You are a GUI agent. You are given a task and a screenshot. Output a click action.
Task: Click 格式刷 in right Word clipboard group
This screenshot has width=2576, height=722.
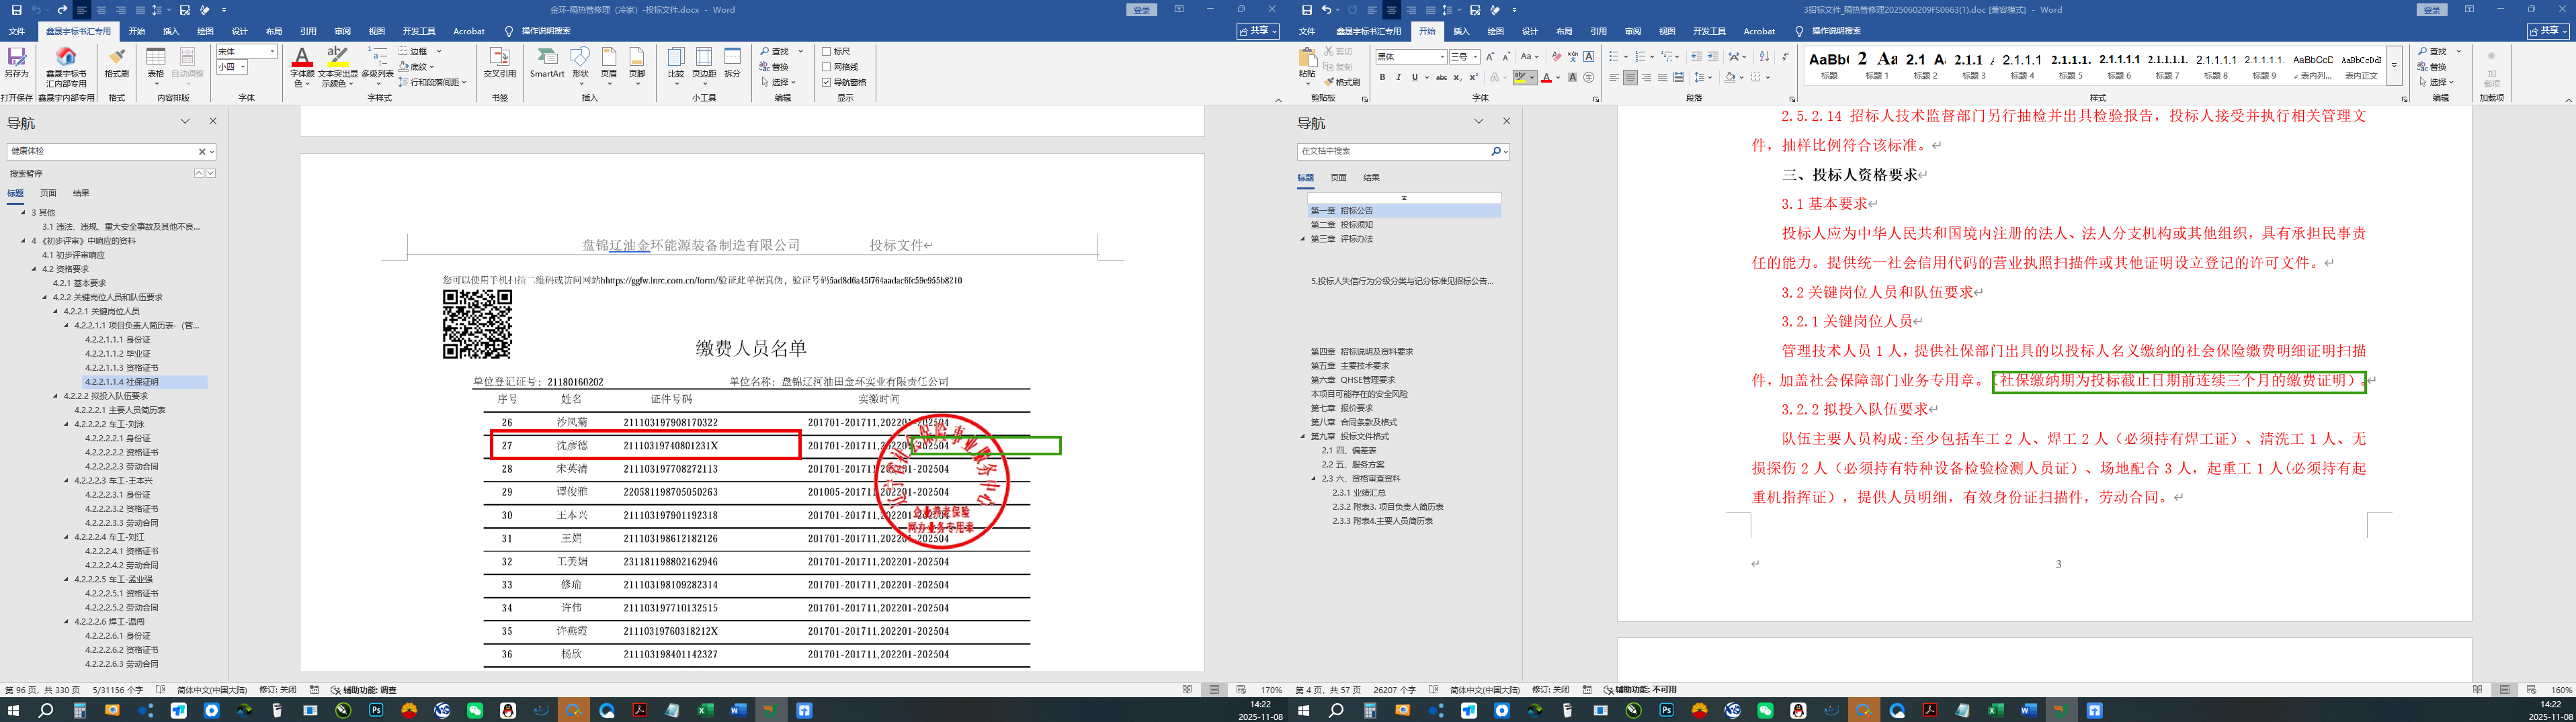[1342, 82]
